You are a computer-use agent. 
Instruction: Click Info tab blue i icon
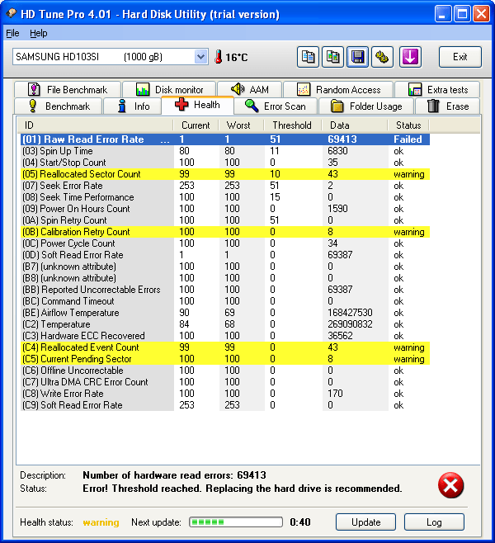coord(121,106)
